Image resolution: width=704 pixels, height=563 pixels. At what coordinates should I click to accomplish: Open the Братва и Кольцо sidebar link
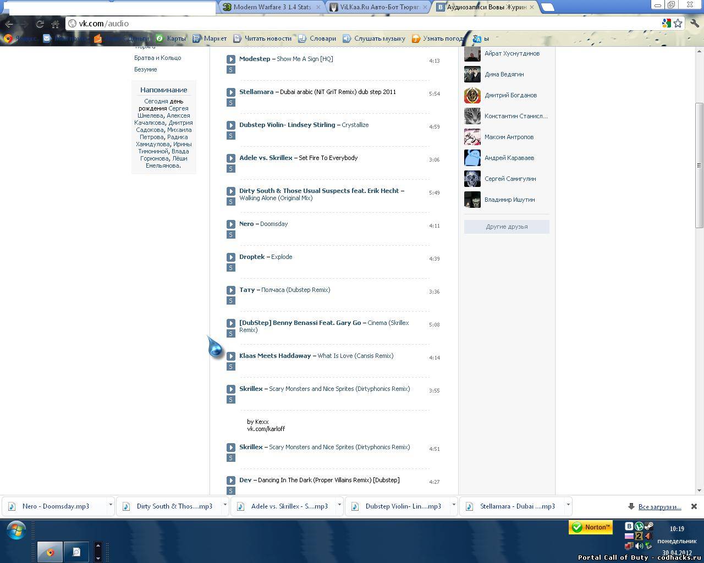157,58
